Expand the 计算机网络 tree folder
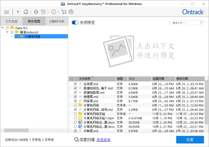 pyautogui.click(x=12, y=36)
